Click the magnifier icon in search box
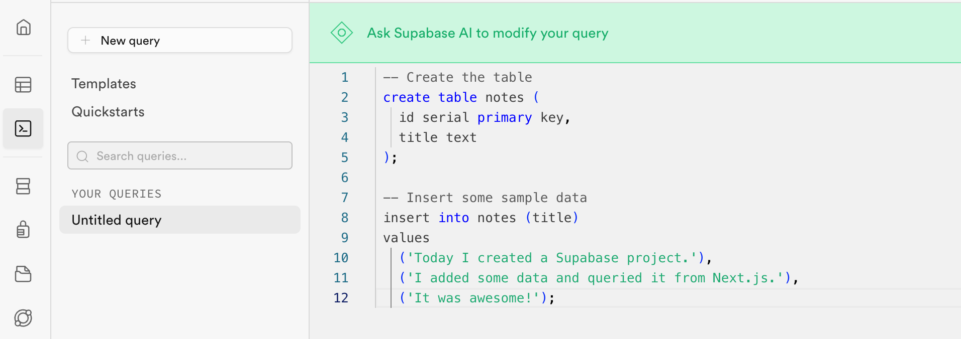The height and width of the screenshot is (339, 961). tap(82, 156)
